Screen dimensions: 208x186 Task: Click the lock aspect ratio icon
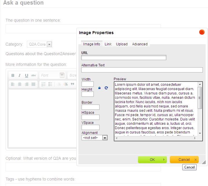click(x=100, y=88)
